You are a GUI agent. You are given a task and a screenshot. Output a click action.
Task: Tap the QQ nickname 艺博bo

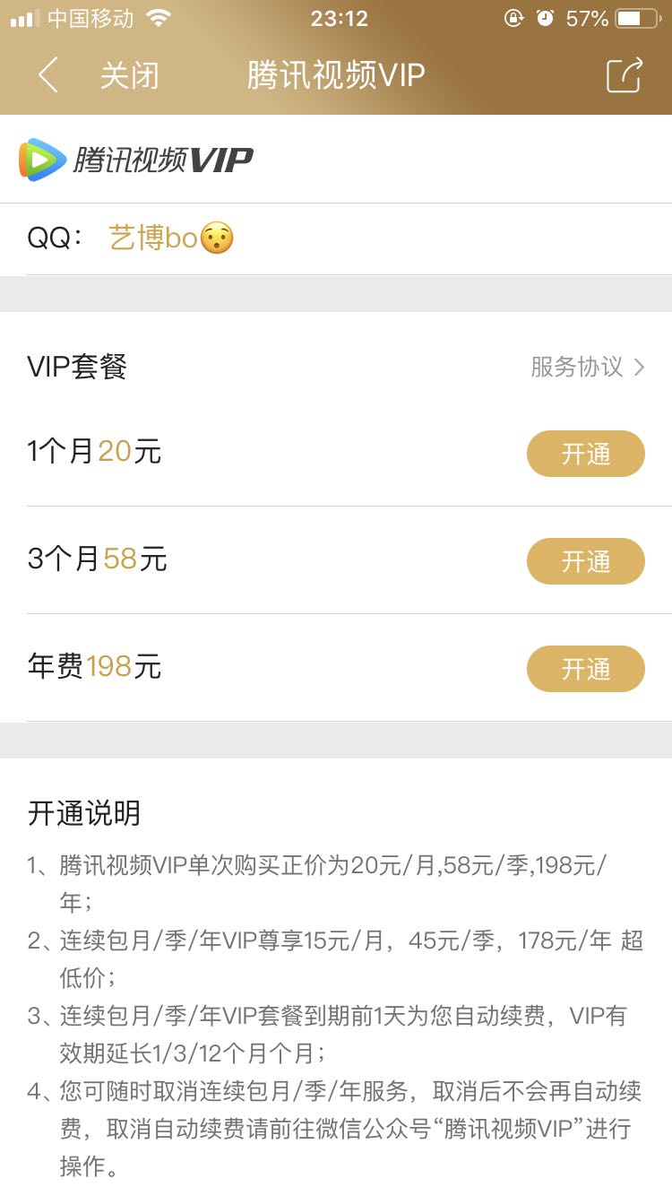[x=152, y=238]
